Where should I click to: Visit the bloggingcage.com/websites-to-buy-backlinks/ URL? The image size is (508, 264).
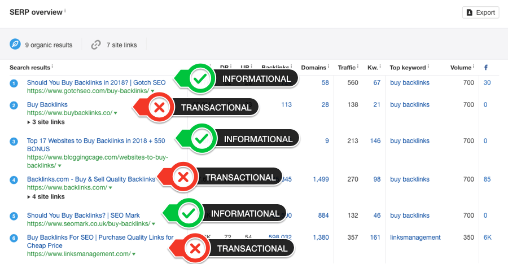tap(98, 161)
